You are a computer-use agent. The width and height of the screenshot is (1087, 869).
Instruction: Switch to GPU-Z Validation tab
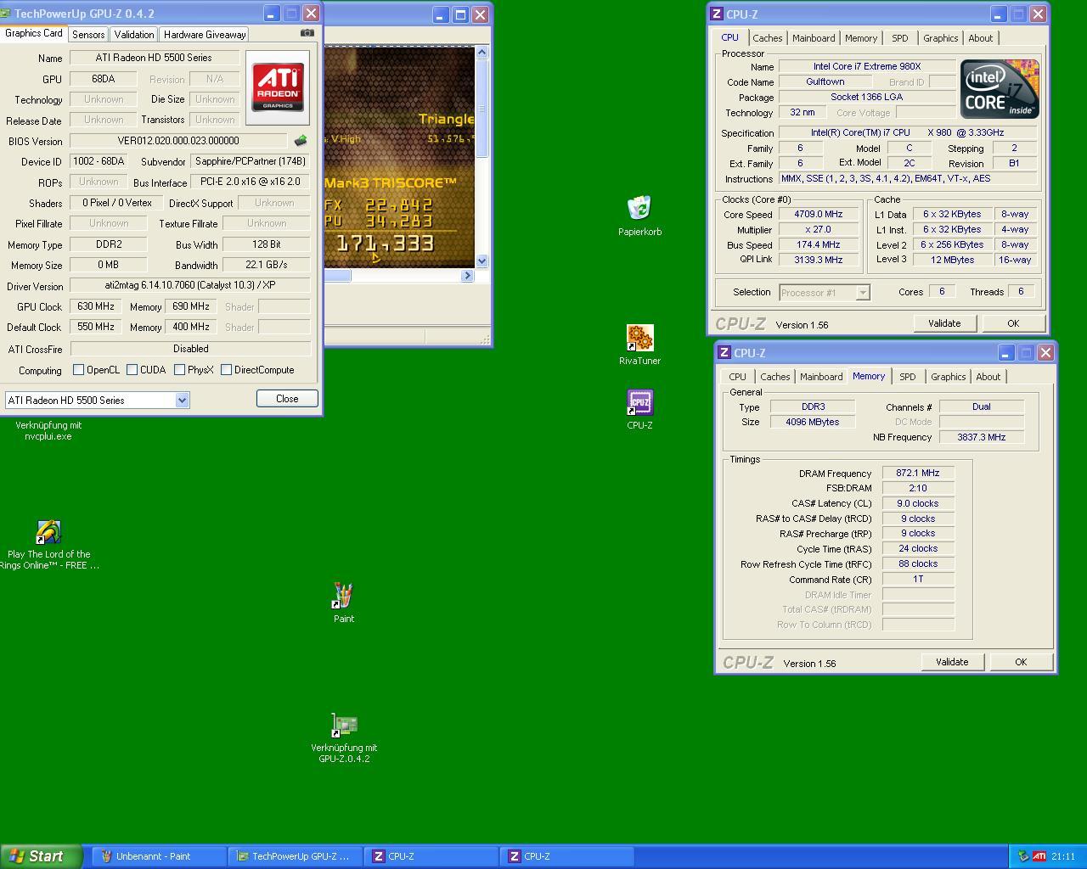point(134,35)
